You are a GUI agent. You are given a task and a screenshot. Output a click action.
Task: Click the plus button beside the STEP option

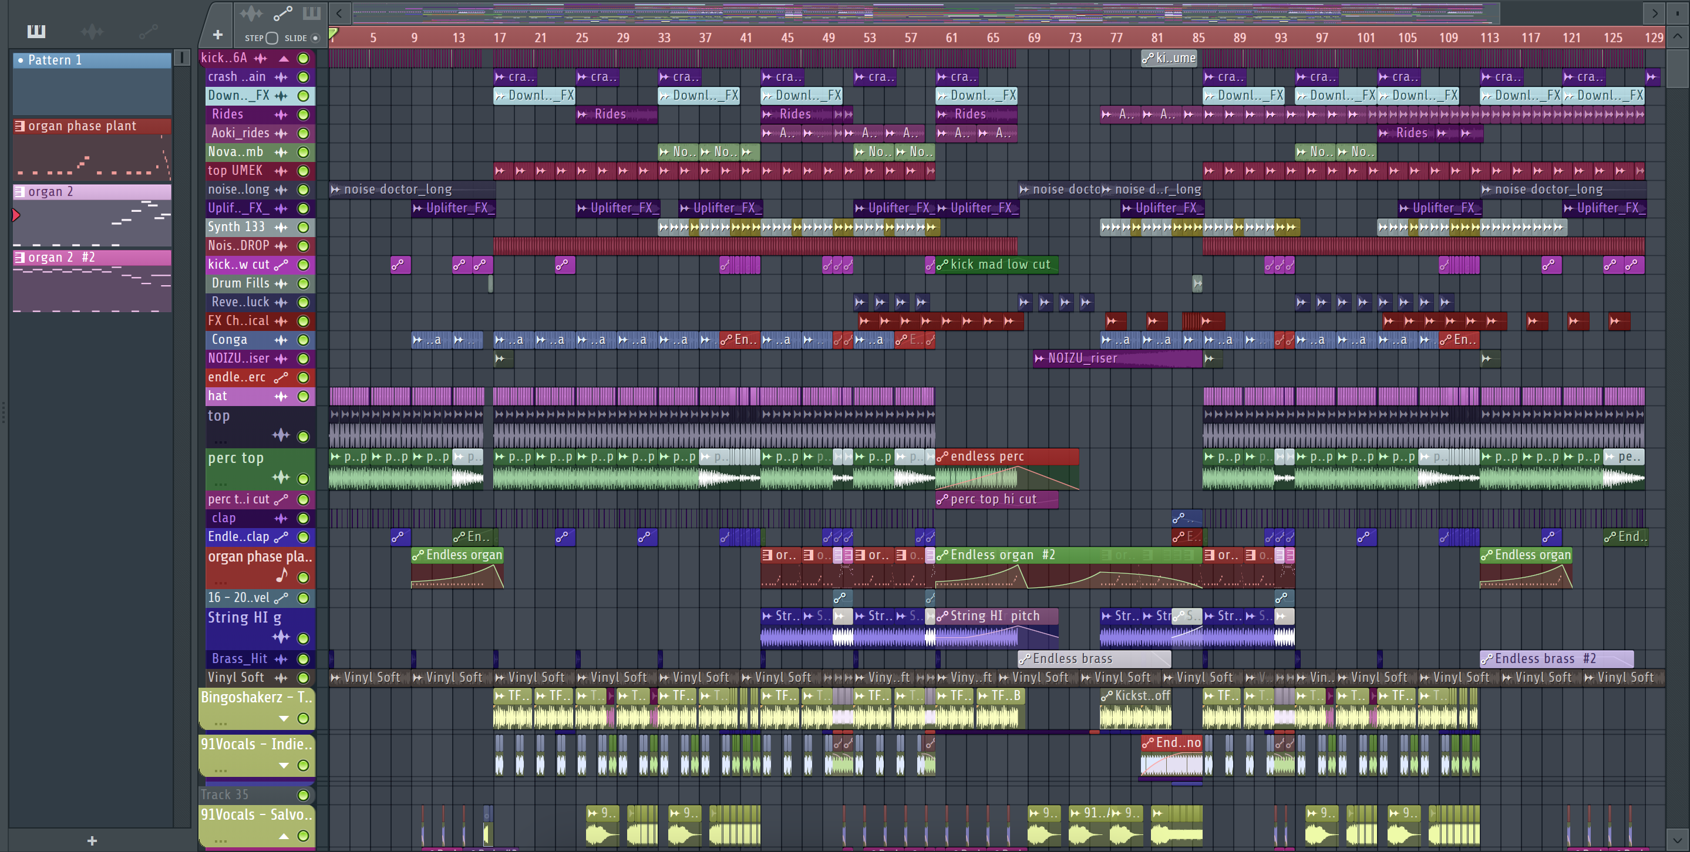tap(218, 35)
